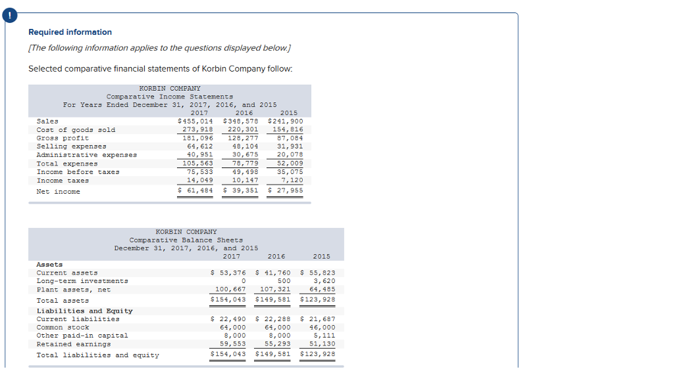The width and height of the screenshot is (674, 373).
Task: Click the 'Total assets' row label
Action: 63,301
